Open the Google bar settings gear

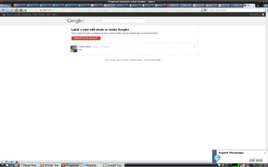(x=263, y=15)
